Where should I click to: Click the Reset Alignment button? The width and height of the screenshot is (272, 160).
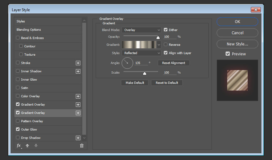click(x=174, y=63)
